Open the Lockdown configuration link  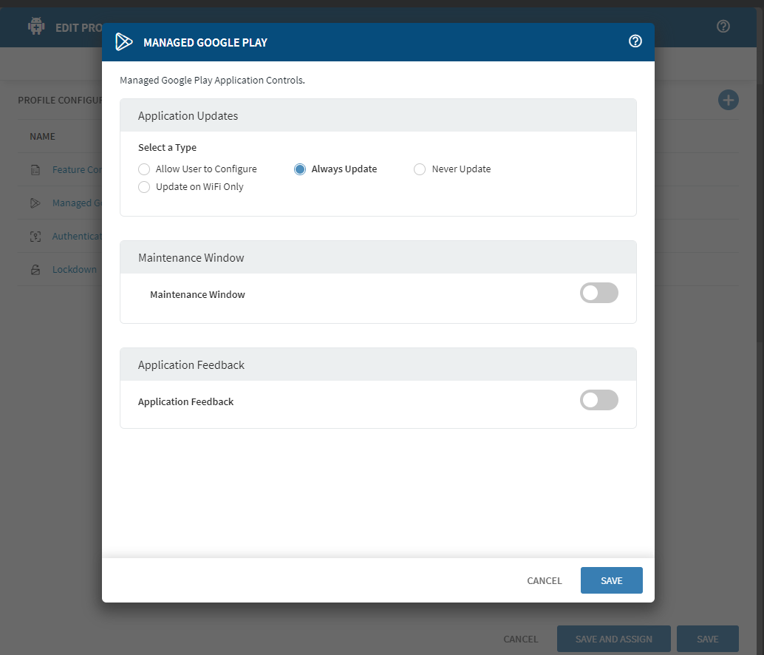coord(74,270)
